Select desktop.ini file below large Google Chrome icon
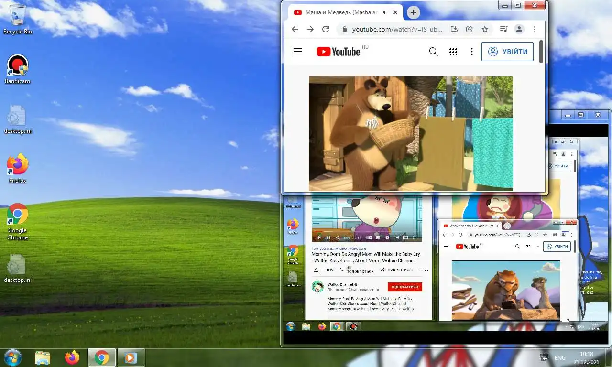612x367 pixels. point(18,269)
